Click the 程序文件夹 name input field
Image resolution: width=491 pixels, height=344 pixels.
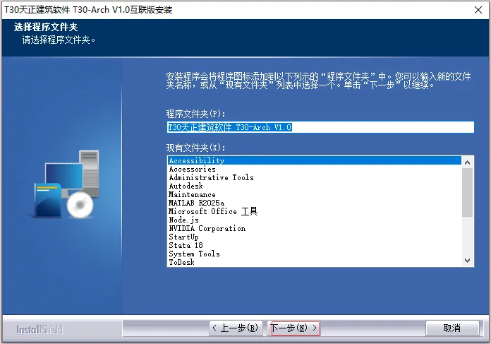point(320,127)
